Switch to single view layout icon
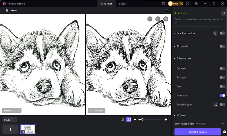Viewport: 227px width, 136px height. [122, 120]
